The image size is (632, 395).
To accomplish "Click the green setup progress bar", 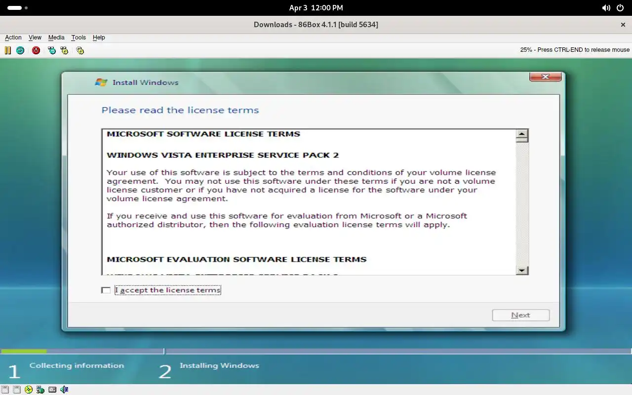I will pos(24,352).
